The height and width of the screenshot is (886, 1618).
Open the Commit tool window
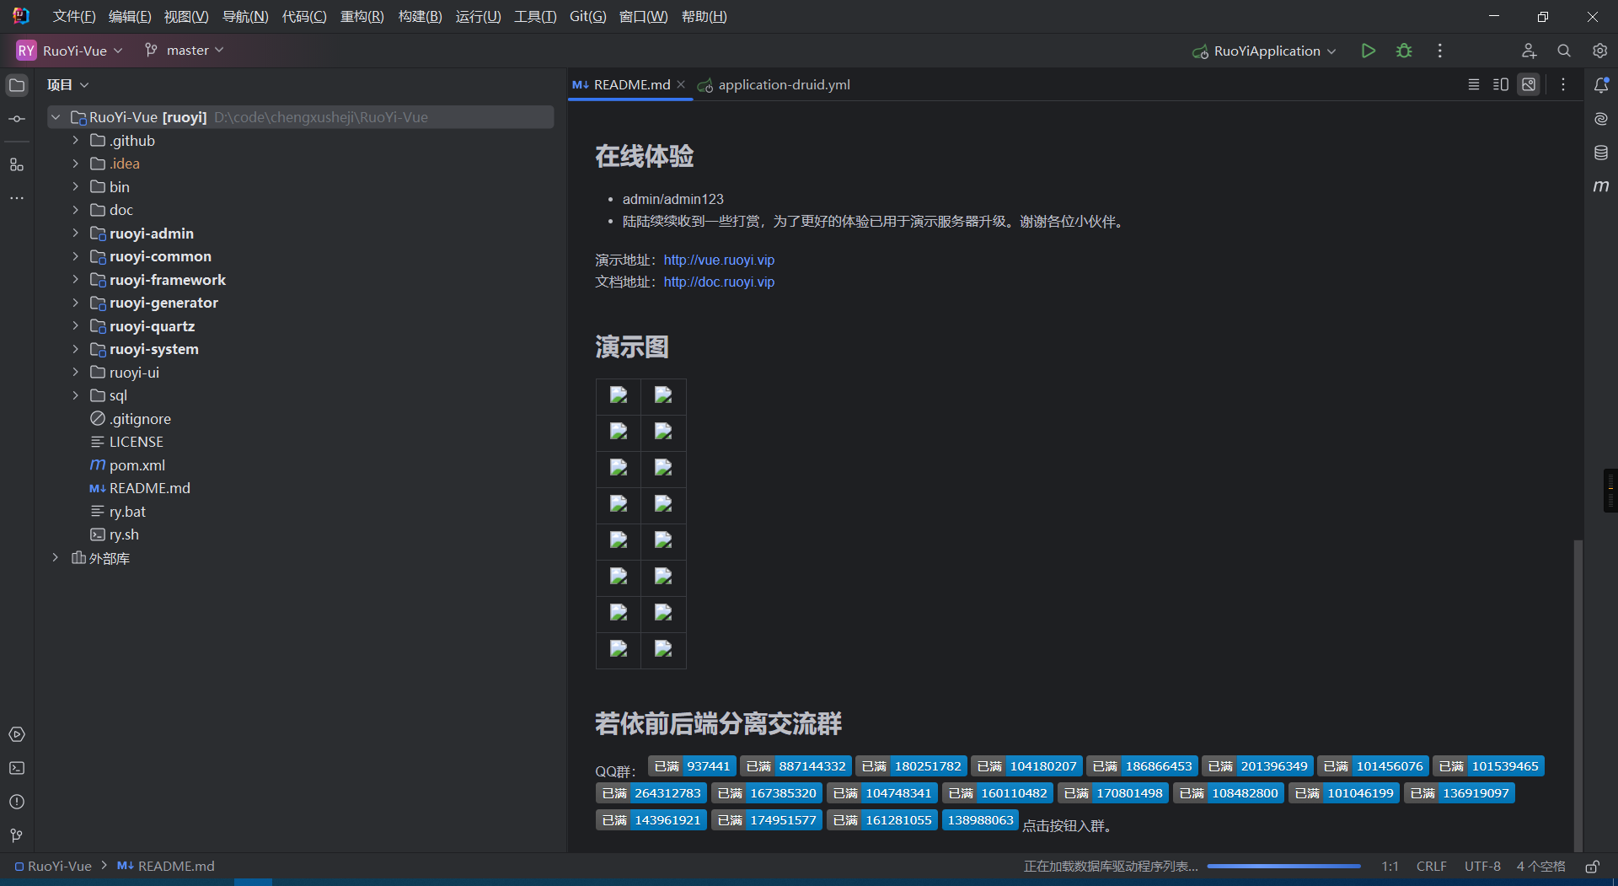pyautogui.click(x=17, y=119)
